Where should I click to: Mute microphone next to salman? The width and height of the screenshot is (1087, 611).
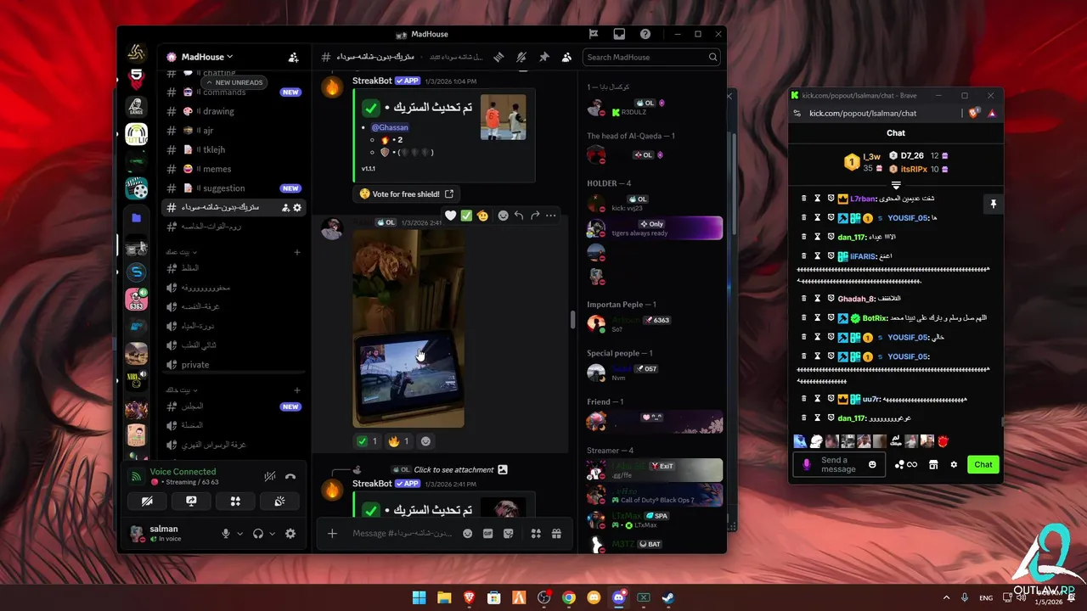coord(226,534)
